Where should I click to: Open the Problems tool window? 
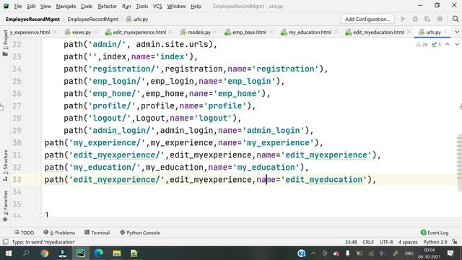59,233
